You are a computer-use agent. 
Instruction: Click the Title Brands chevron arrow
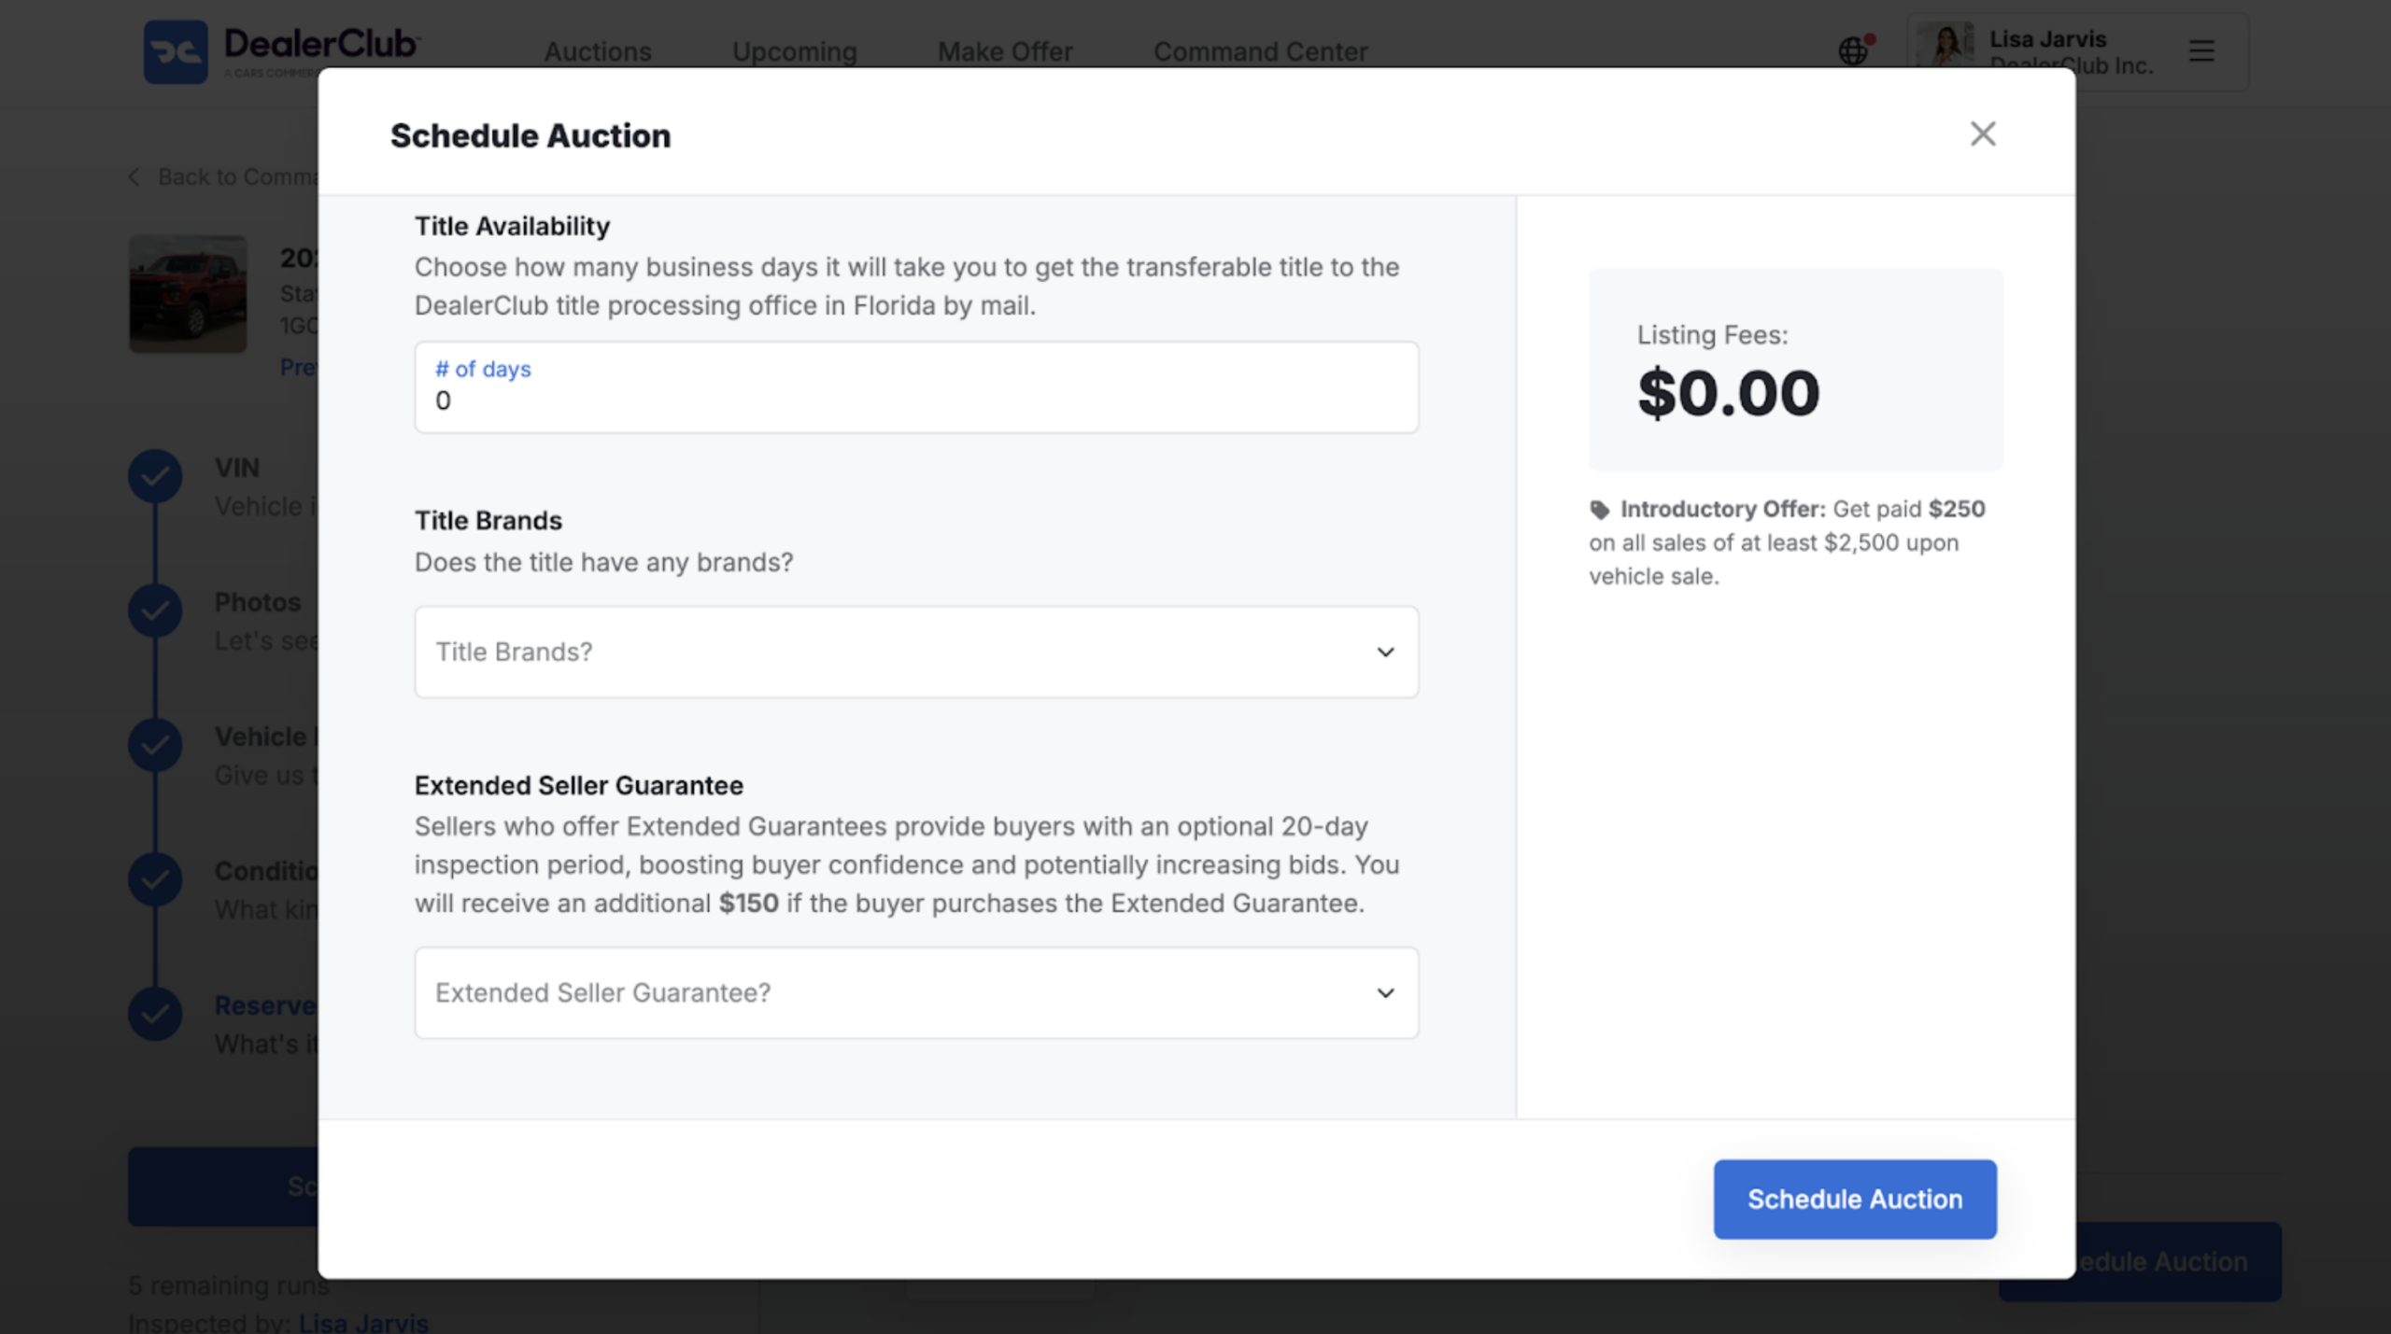point(1385,652)
